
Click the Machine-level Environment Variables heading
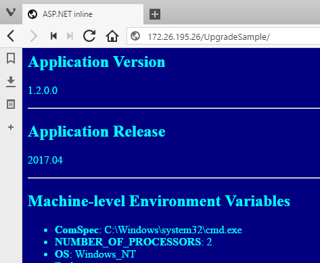coord(159,201)
